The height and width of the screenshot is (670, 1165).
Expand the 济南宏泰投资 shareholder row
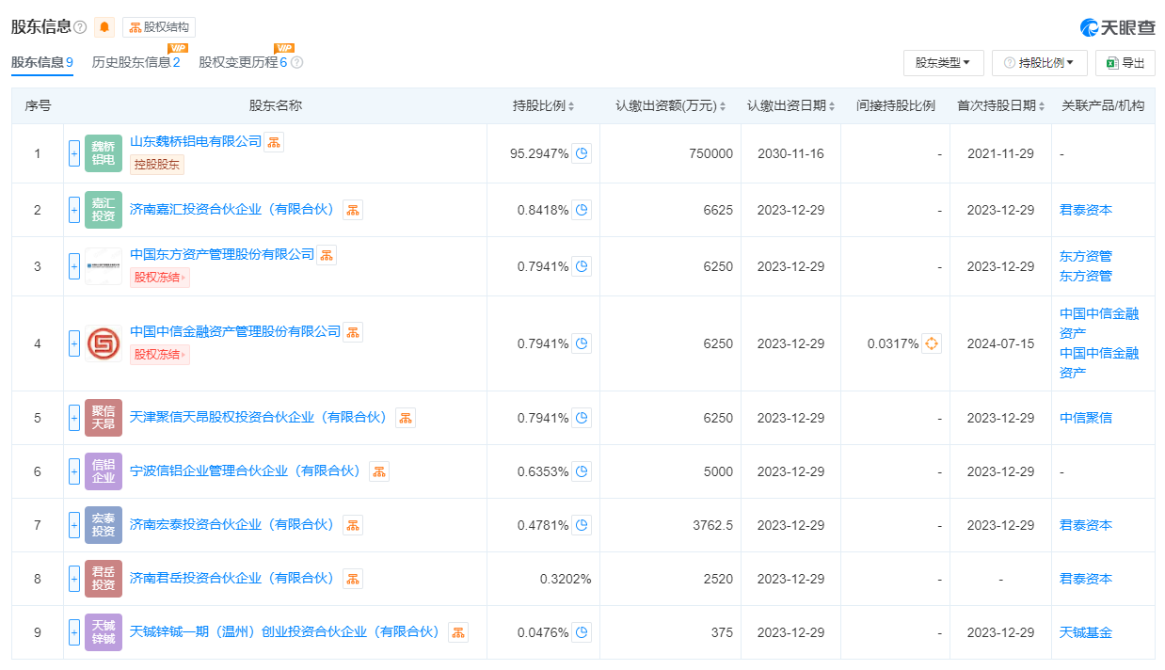pos(74,525)
